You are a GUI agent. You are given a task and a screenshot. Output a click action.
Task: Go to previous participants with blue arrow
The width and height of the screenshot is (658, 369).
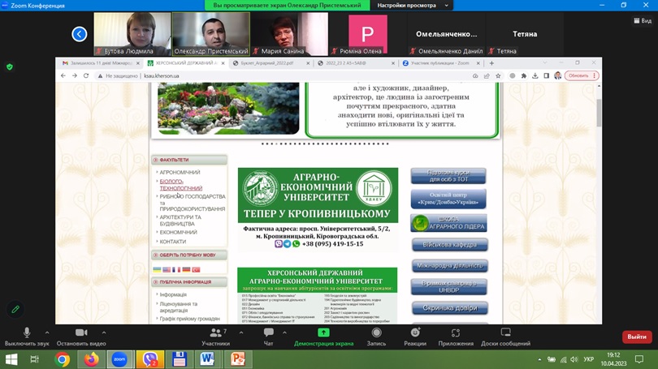pos(80,34)
